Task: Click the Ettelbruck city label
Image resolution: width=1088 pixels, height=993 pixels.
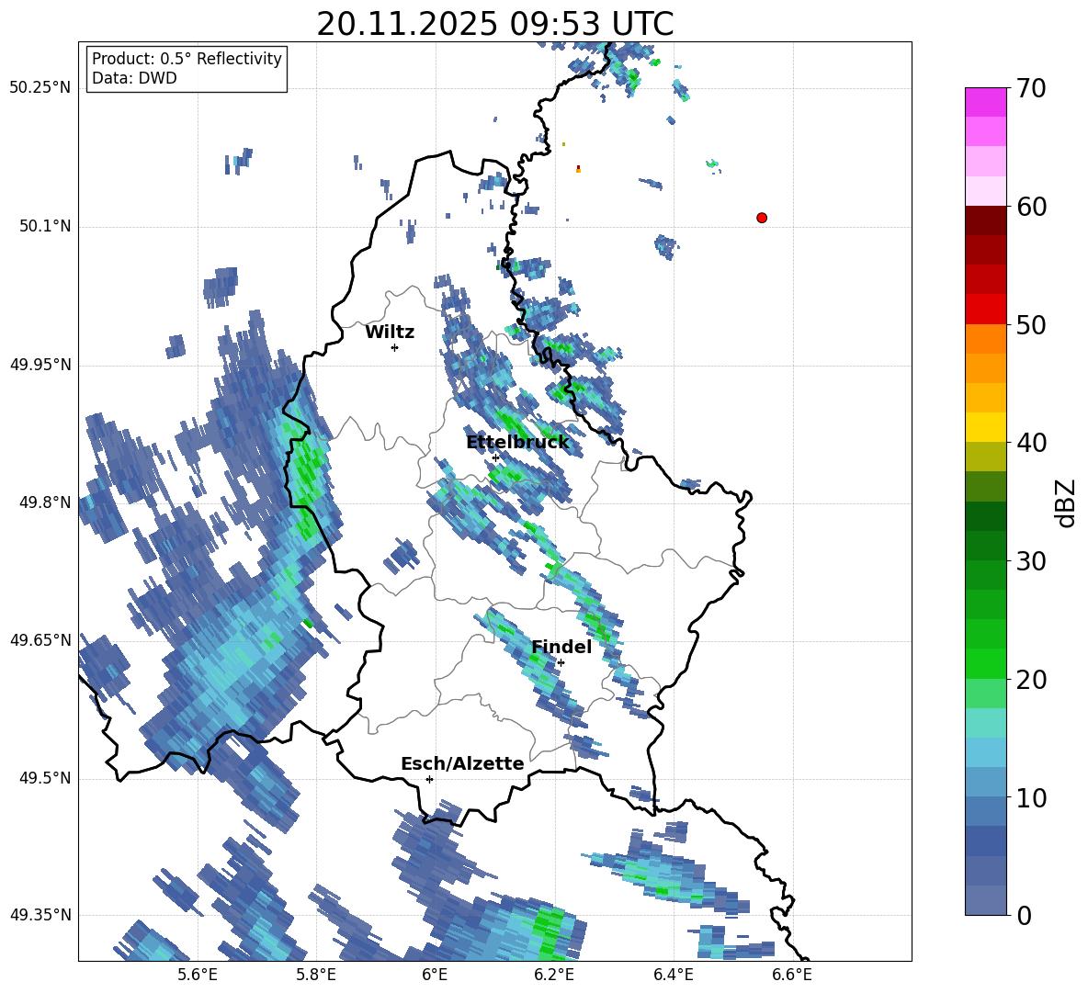Action: [x=517, y=443]
